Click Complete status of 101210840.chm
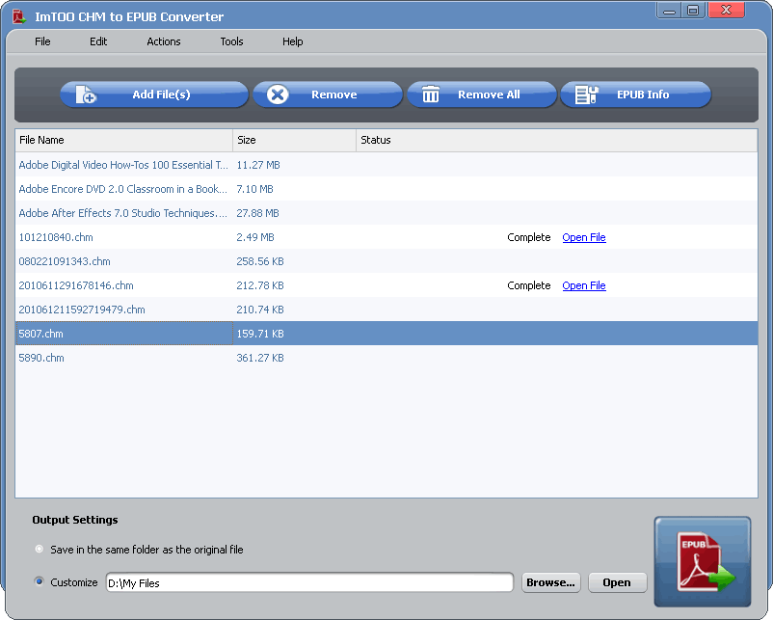This screenshot has width=773, height=620. (528, 237)
